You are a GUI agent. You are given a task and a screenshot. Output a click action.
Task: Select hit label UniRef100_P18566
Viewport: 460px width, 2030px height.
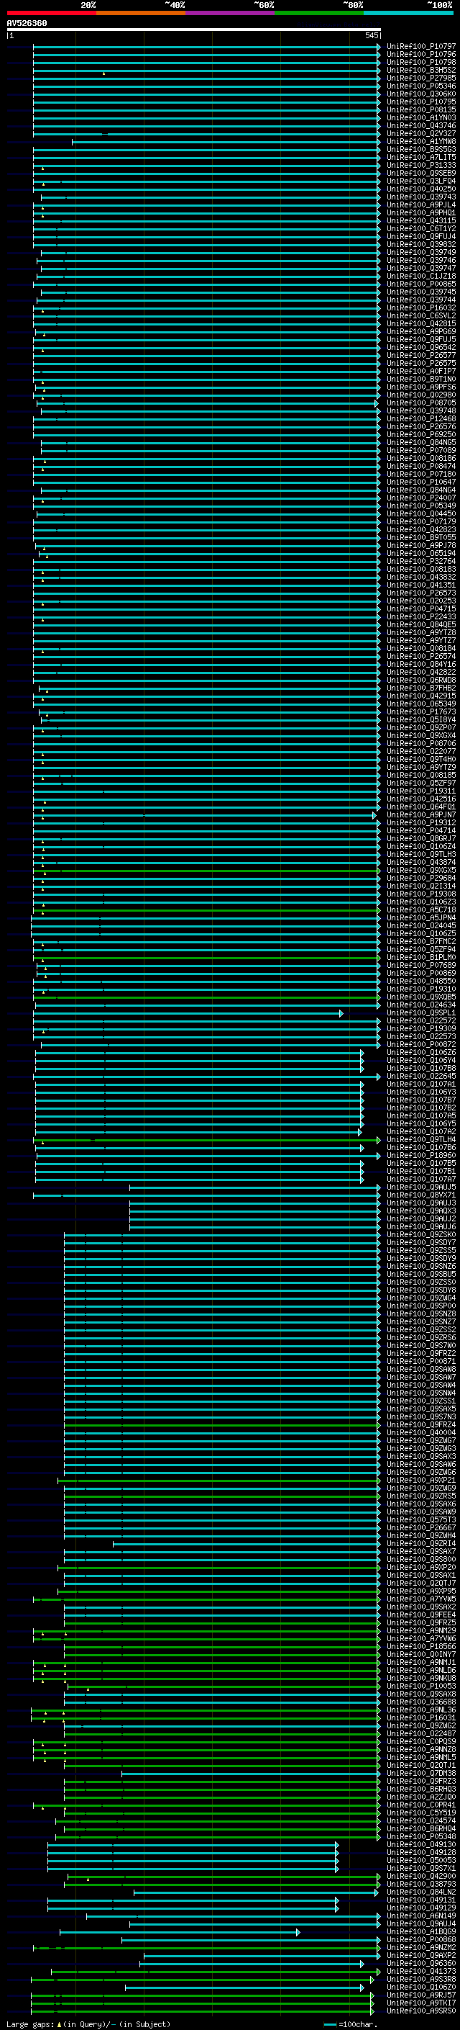click(x=421, y=1645)
